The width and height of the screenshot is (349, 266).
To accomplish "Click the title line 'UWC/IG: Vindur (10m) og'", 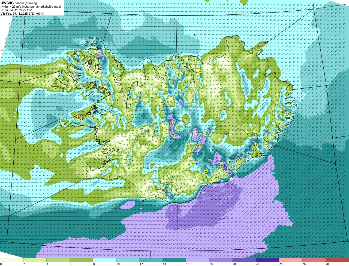I will click(x=19, y=3).
